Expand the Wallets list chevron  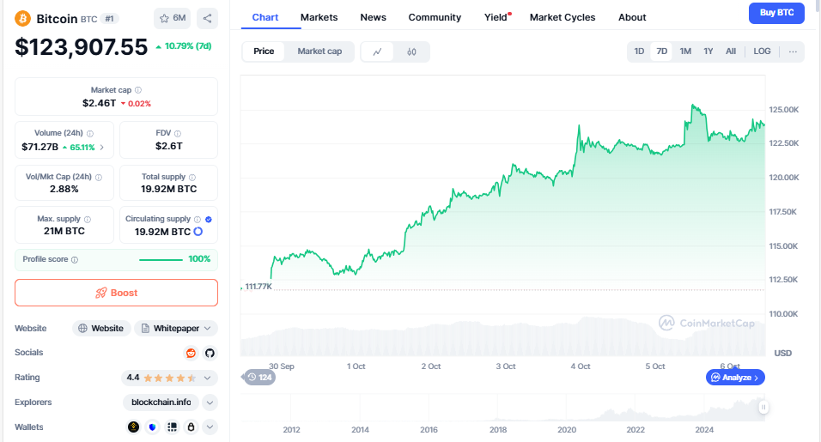(x=210, y=427)
